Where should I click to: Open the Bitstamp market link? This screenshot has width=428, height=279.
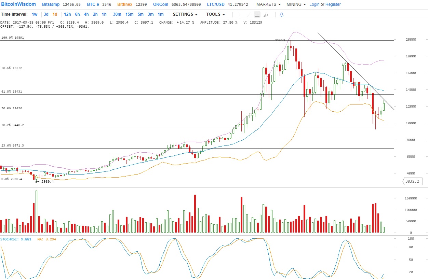[x=51, y=4]
